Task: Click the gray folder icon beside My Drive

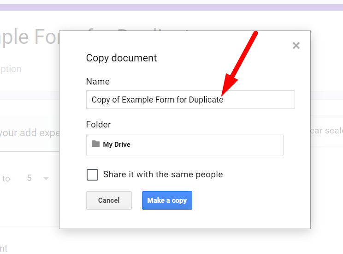Action: click(95, 144)
